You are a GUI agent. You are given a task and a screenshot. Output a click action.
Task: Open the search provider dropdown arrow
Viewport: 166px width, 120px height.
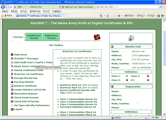[x=164, y=7]
